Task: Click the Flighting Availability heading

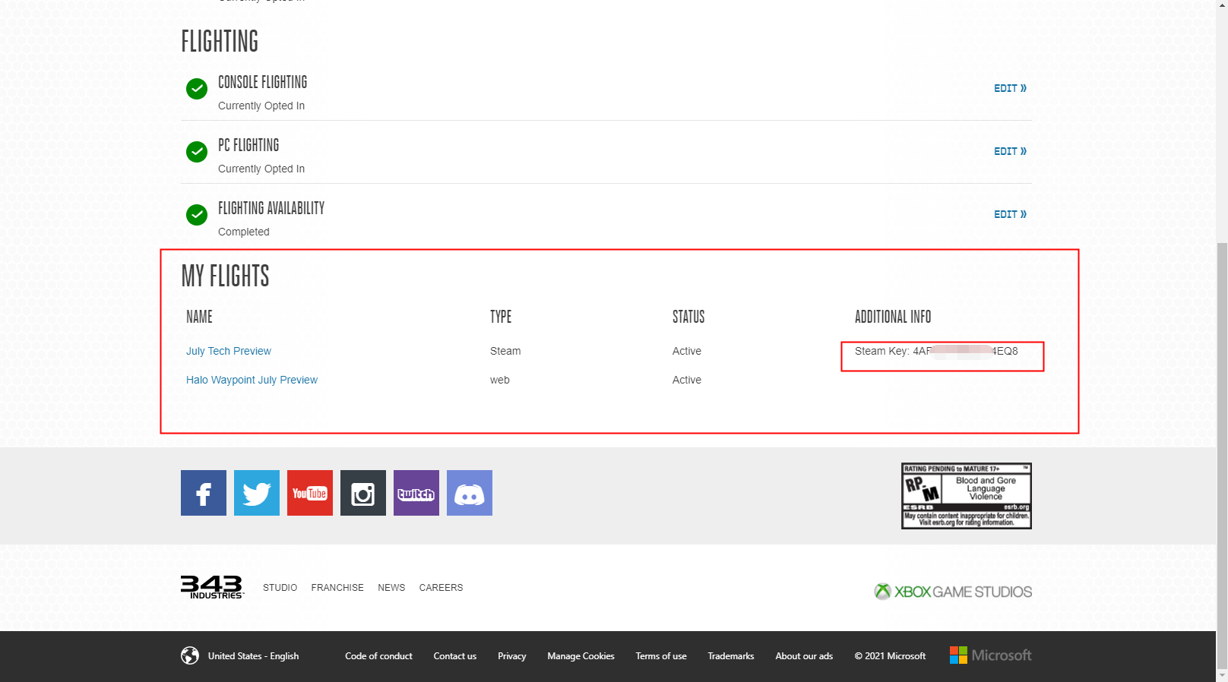Action: click(271, 208)
